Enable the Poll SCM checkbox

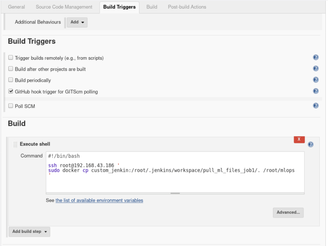[x=11, y=106]
